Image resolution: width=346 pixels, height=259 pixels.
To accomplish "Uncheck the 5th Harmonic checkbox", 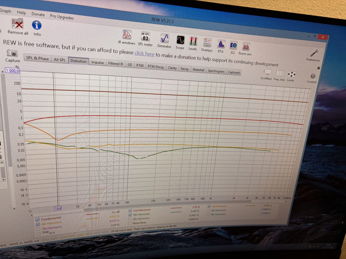I will click(x=130, y=215).
